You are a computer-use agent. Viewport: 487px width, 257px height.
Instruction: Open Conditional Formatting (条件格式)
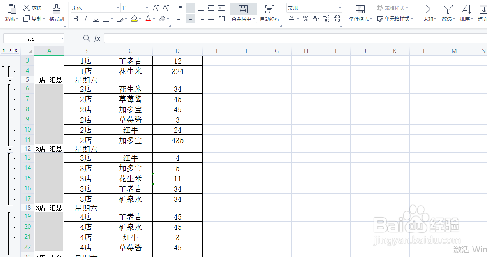click(360, 13)
